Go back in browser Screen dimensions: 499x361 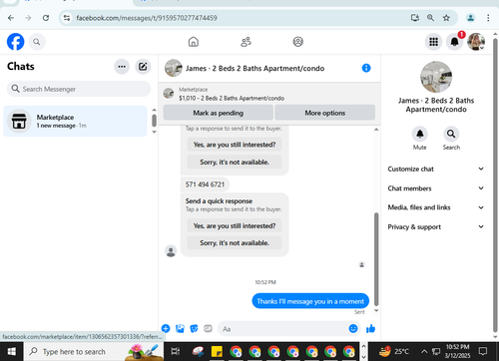pyautogui.click(x=11, y=18)
